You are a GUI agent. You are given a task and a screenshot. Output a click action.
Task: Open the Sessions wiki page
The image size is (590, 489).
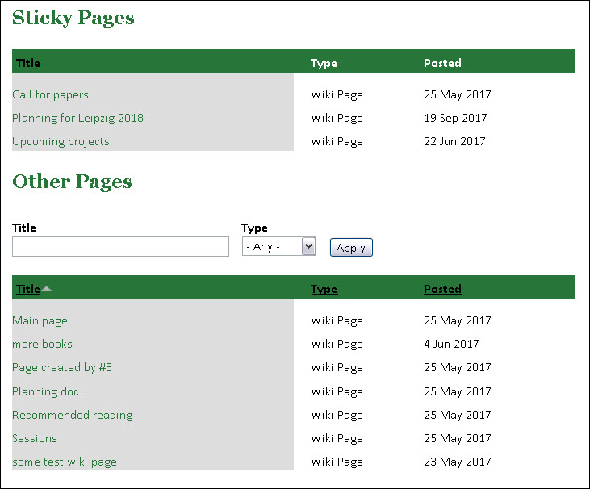(35, 438)
